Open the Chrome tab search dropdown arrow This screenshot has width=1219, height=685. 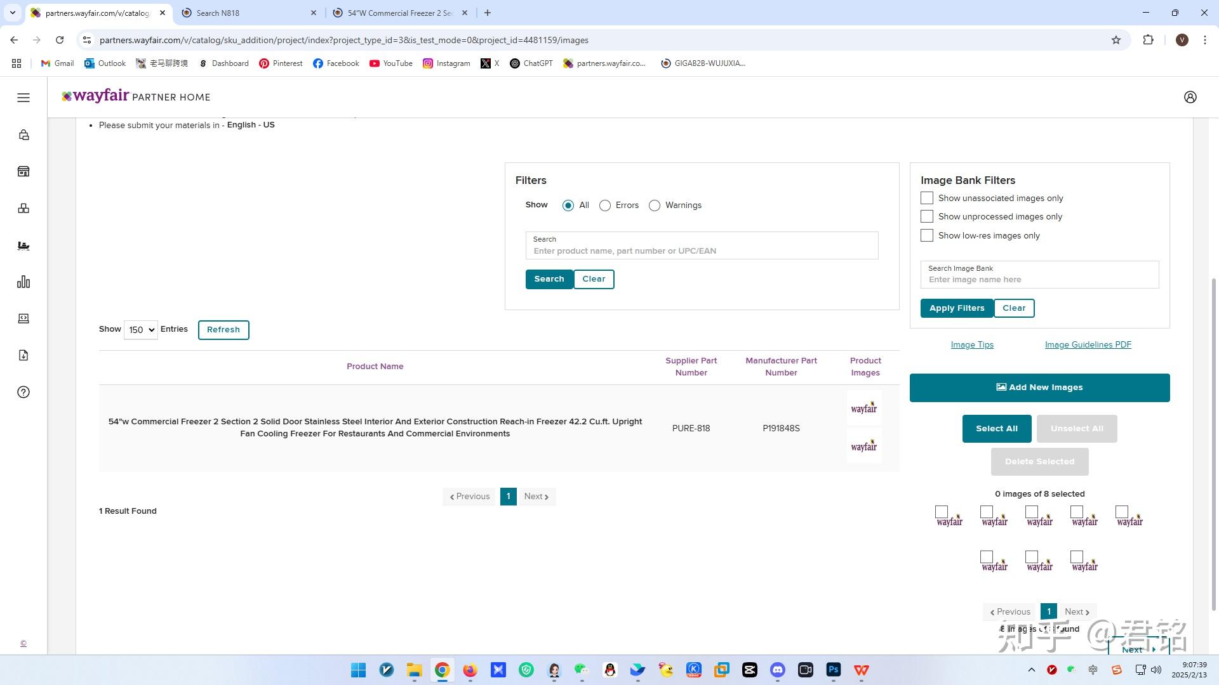coord(12,13)
